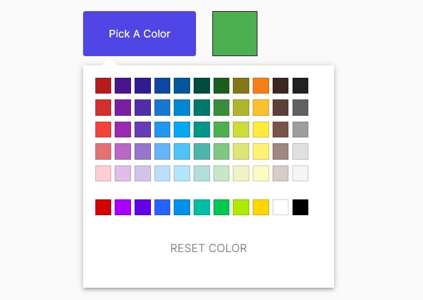Select the dark red swatch in top row
The image size is (423, 300).
coord(103,85)
